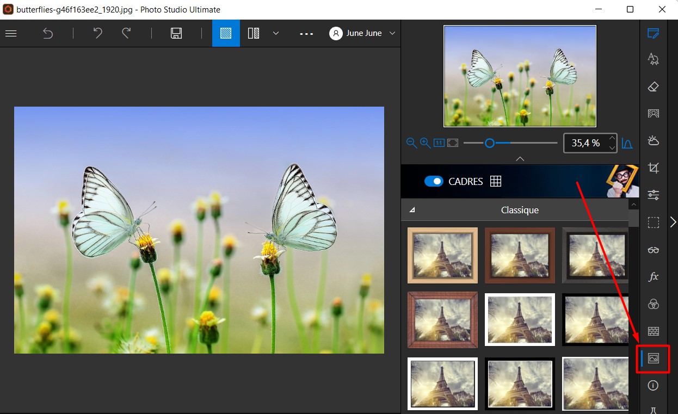Screen dimensions: 678x414
Task: Open the color circles tool in sidebar
Action: click(654, 304)
